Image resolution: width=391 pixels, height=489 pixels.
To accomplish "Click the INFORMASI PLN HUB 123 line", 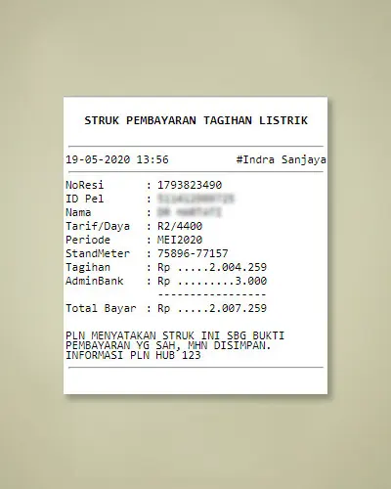I will 133,355.
